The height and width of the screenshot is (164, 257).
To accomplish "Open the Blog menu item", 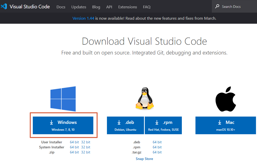I will pos(96,7).
